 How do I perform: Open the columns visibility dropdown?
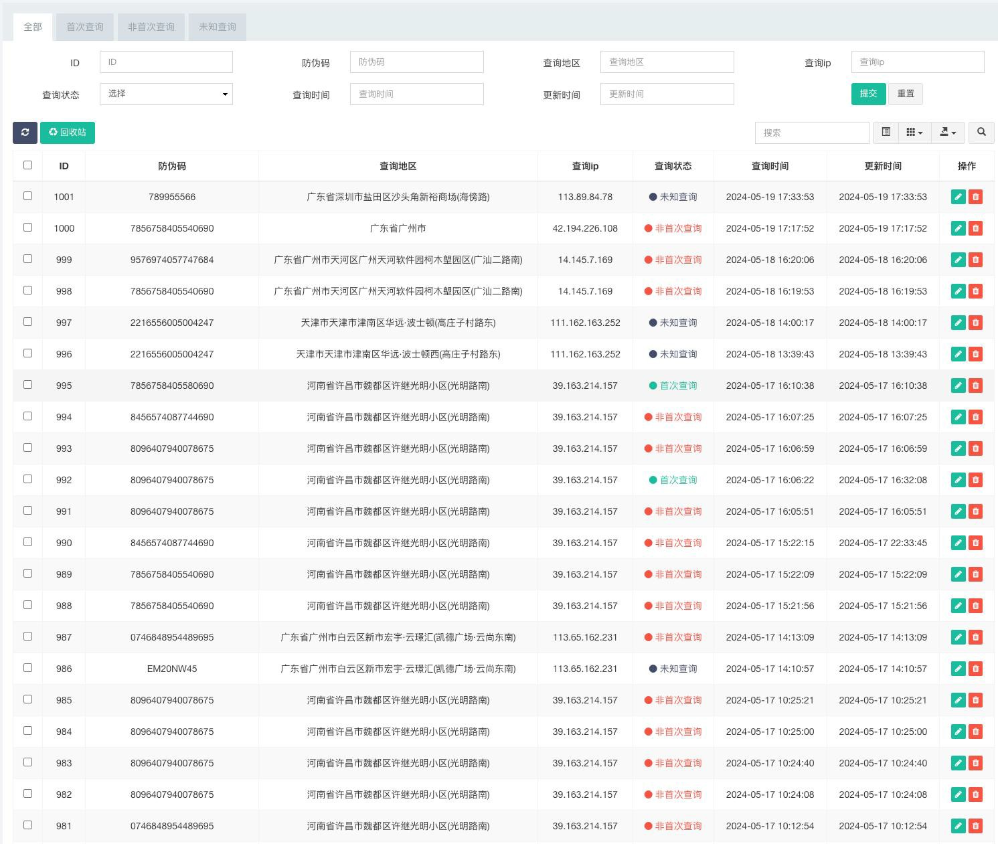tap(914, 133)
